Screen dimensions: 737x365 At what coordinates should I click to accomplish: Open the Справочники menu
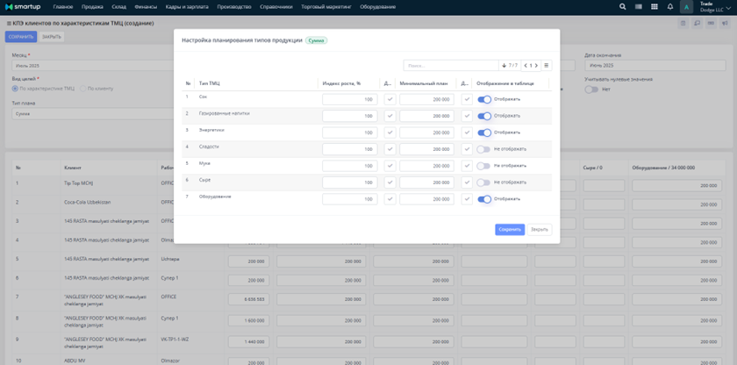point(275,7)
